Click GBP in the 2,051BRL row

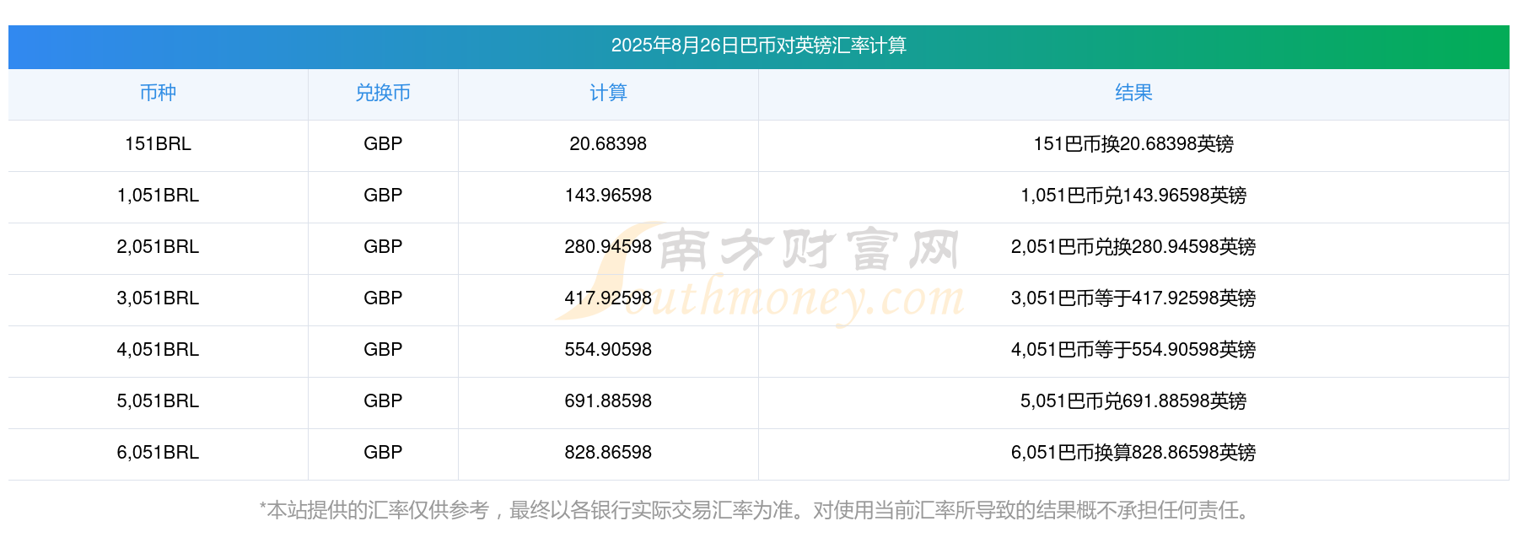pyautogui.click(x=383, y=247)
